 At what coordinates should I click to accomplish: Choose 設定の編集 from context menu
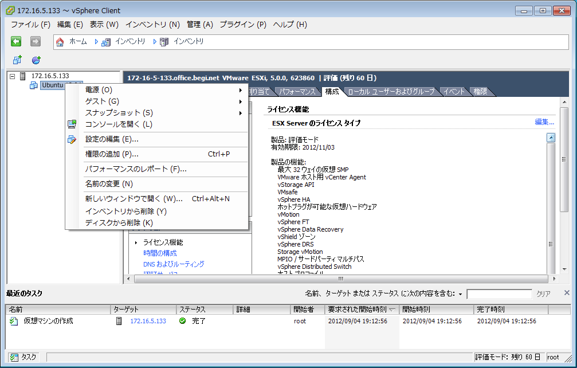pyautogui.click(x=157, y=139)
